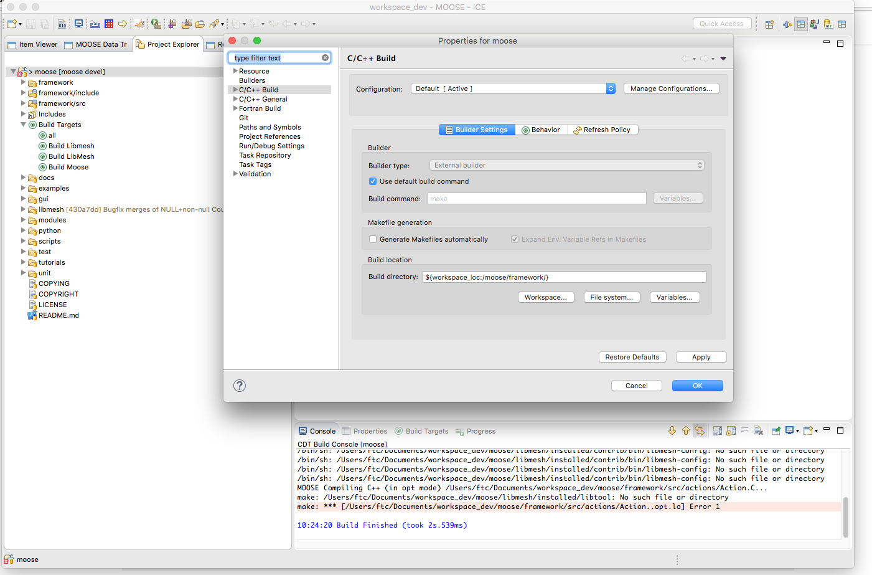Image resolution: width=872 pixels, height=575 pixels.
Task: Click the Scroll Lock console icon
Action: [x=731, y=430]
